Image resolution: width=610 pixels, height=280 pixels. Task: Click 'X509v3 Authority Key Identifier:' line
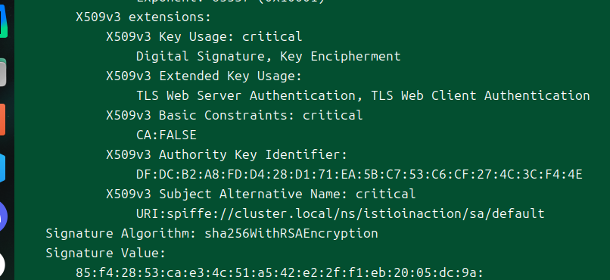click(x=226, y=155)
